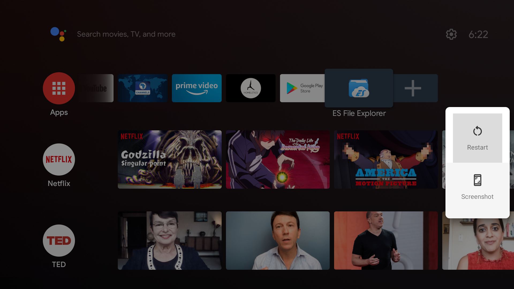Click Restart in context menu

[x=477, y=138]
